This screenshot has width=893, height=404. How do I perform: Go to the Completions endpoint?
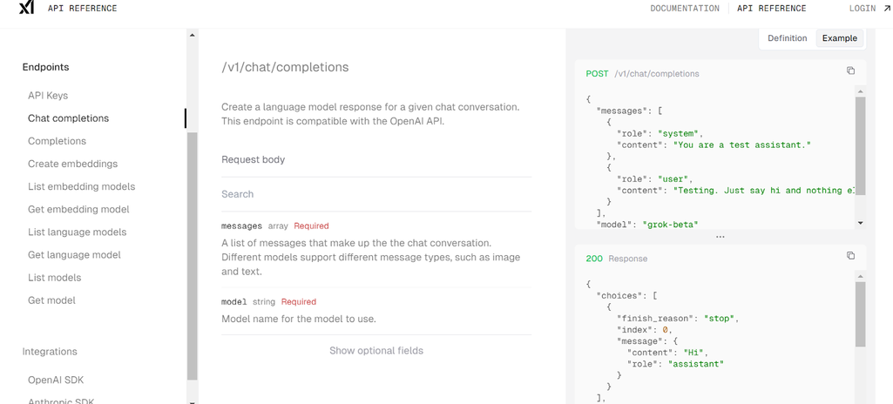(x=57, y=141)
